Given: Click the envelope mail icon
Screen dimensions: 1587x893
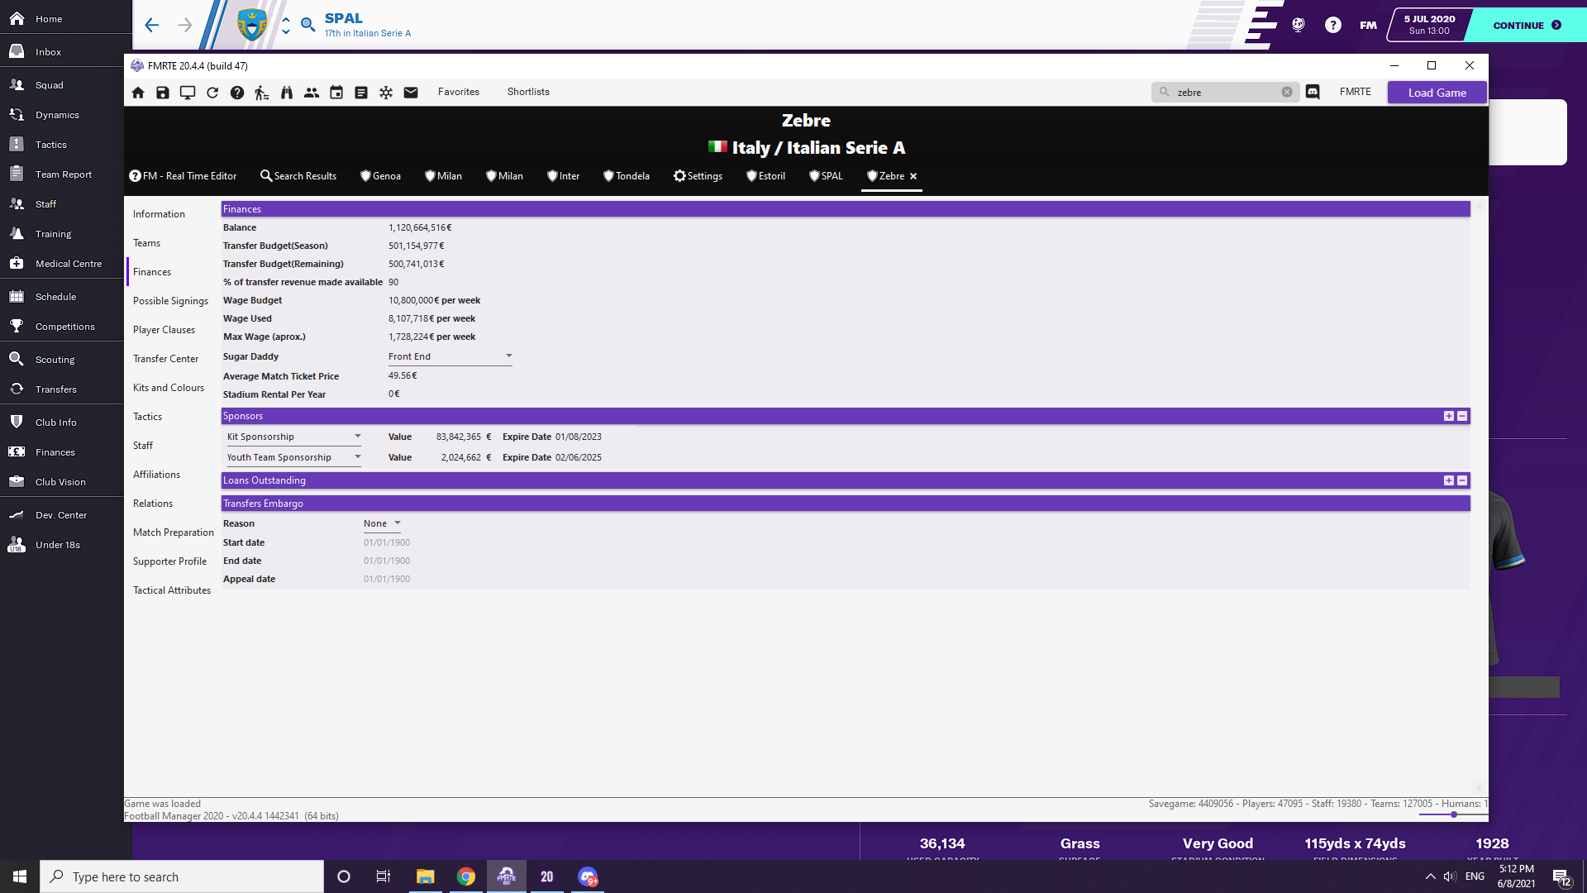Looking at the screenshot, I should coord(411,93).
